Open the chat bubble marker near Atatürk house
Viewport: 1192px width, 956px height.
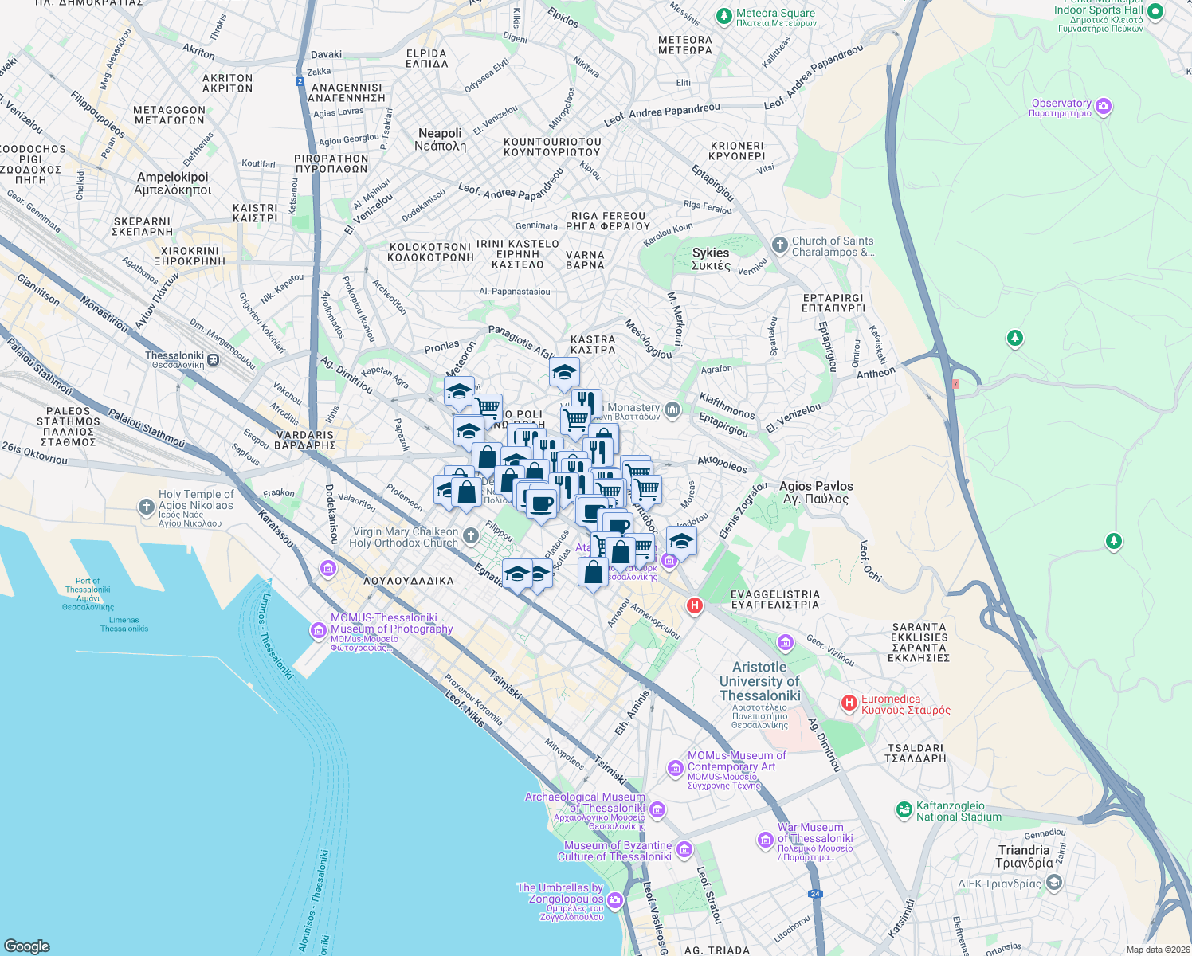click(620, 526)
